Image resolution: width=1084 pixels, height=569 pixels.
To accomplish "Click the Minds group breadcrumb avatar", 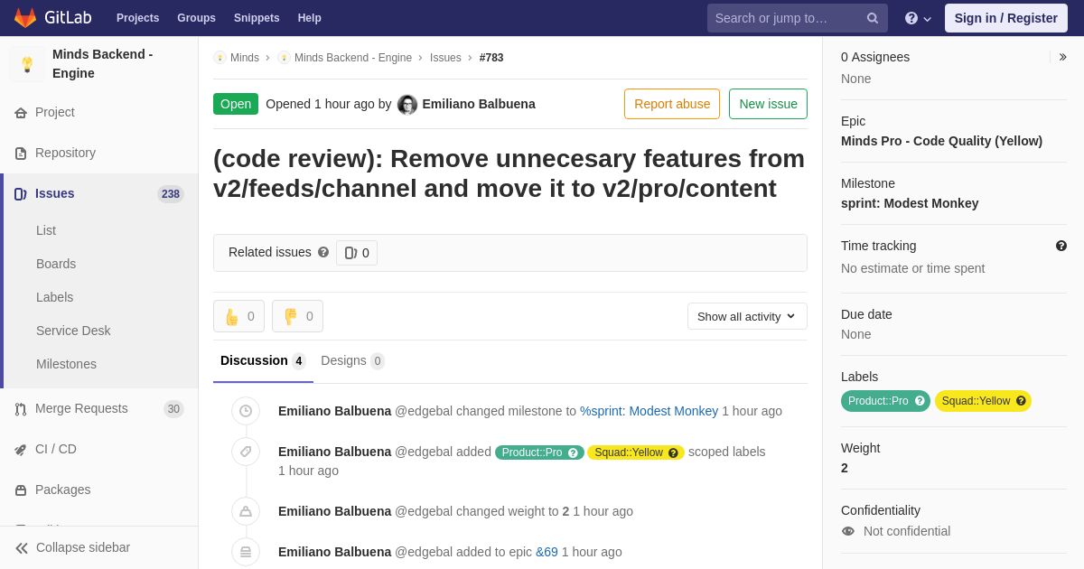I will [x=220, y=58].
